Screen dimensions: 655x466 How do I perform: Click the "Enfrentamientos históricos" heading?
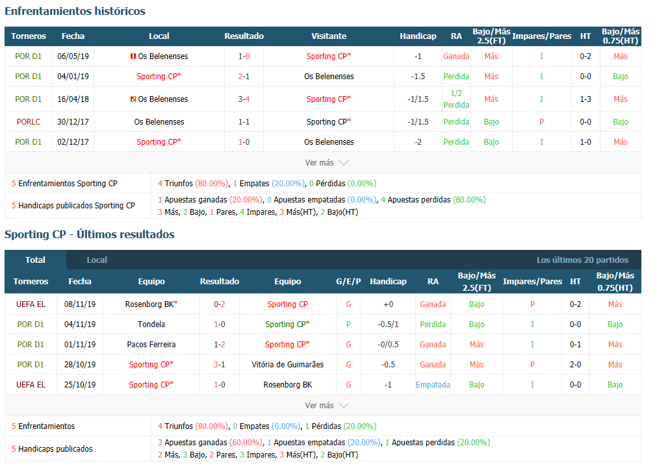point(75,11)
